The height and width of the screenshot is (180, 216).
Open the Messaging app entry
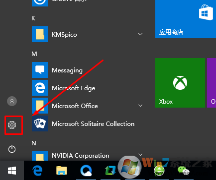click(88, 70)
